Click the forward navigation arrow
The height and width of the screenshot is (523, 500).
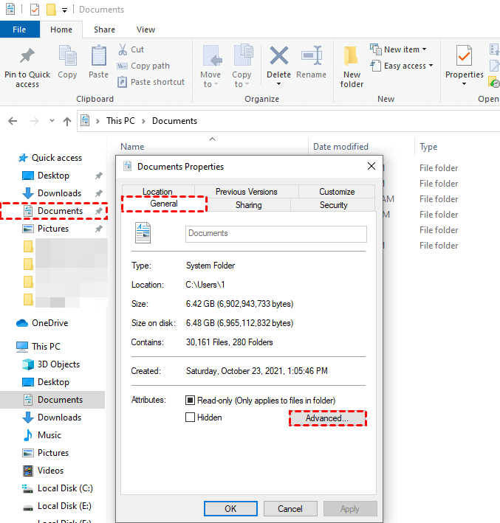(35, 121)
